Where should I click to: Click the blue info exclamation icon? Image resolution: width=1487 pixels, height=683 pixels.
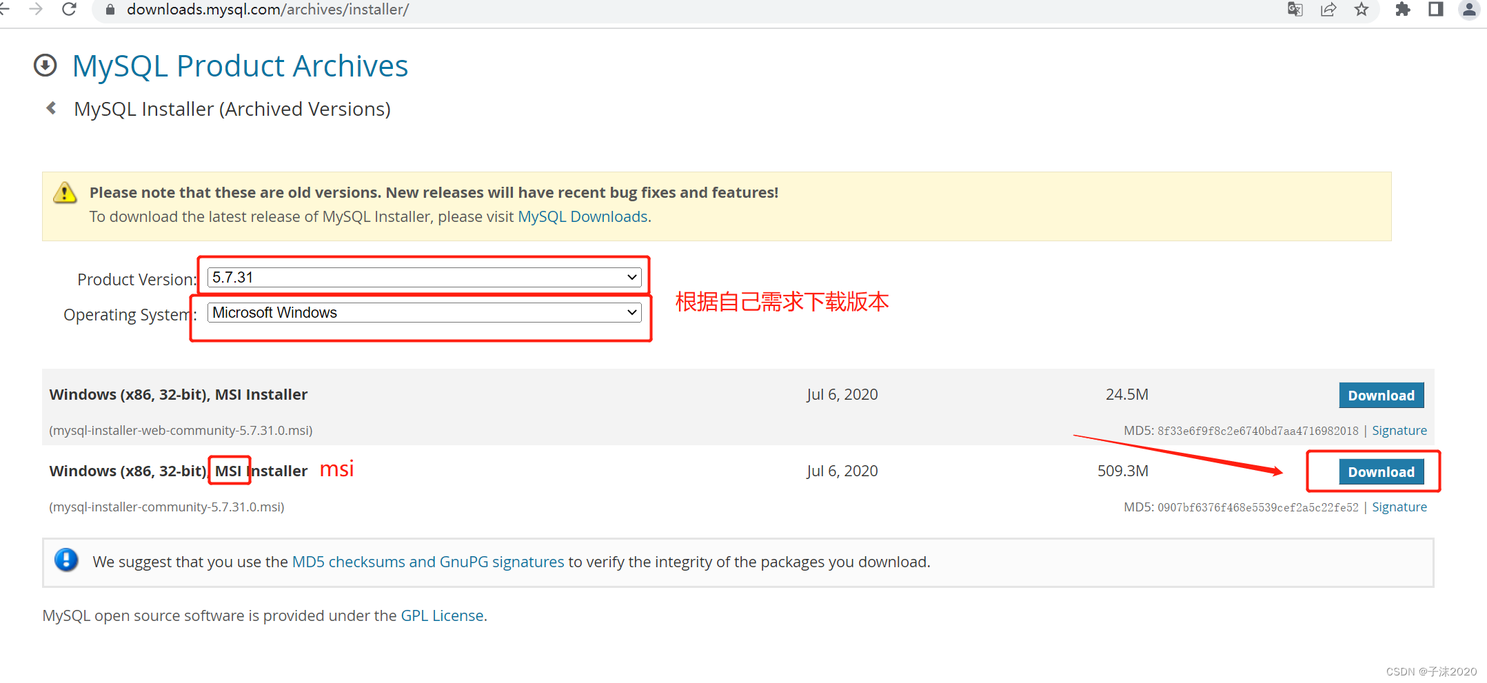click(x=66, y=560)
